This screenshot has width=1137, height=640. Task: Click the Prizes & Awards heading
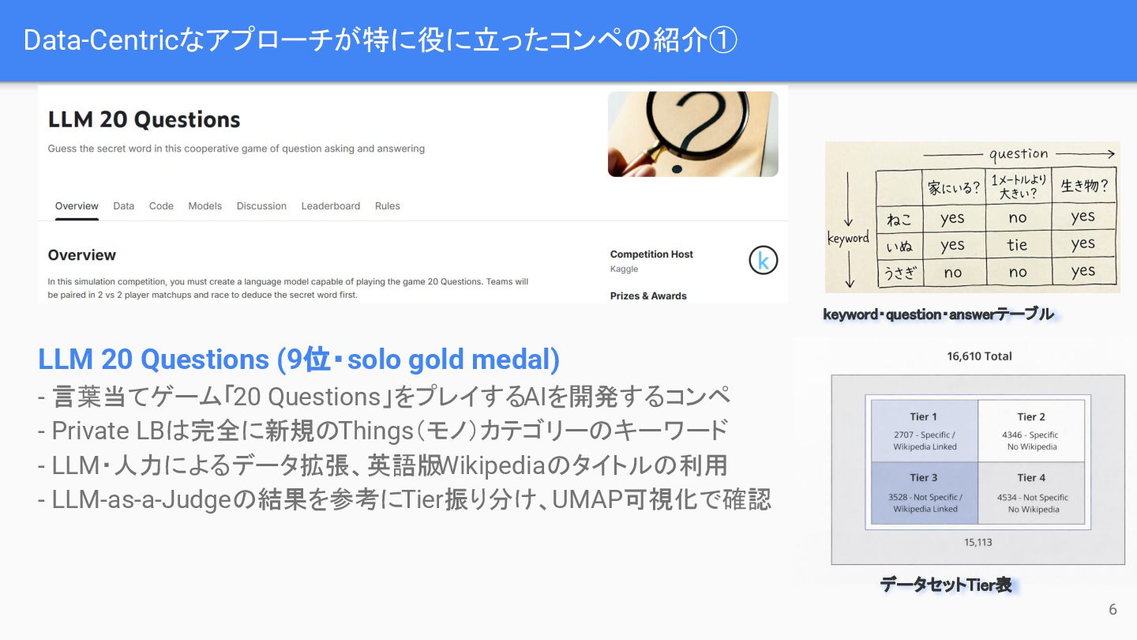coord(648,296)
